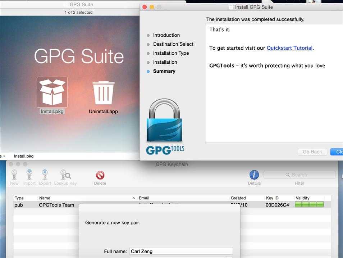
Task: Click the Search filter field in GPG Keychain
Action: click(x=299, y=175)
